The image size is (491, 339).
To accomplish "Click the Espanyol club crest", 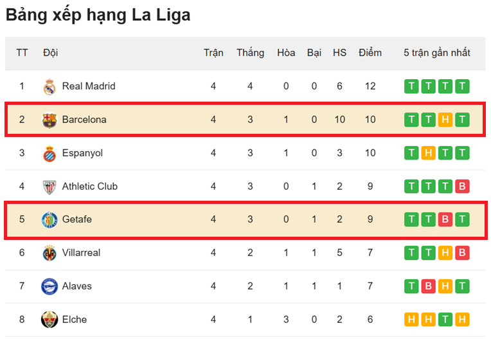I will (49, 153).
